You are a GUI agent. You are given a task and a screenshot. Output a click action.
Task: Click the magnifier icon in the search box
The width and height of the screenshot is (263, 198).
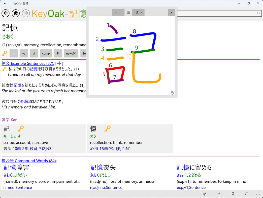coord(258,13)
